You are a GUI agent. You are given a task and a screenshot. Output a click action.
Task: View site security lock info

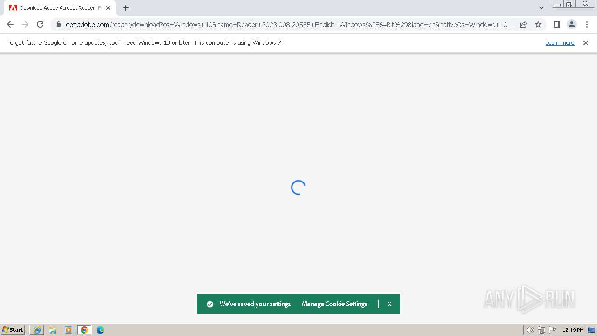click(x=58, y=24)
